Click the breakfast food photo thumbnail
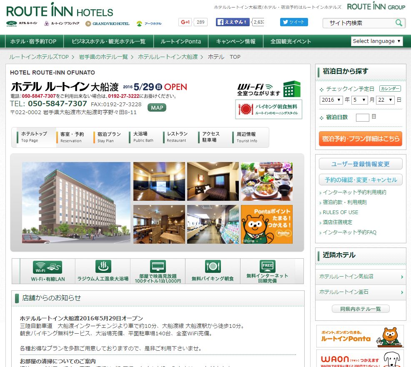 pyautogui.click(x=267, y=181)
